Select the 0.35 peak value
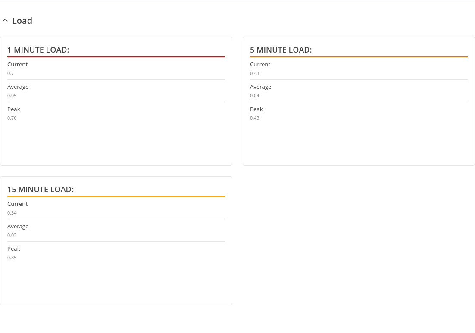 point(12,258)
